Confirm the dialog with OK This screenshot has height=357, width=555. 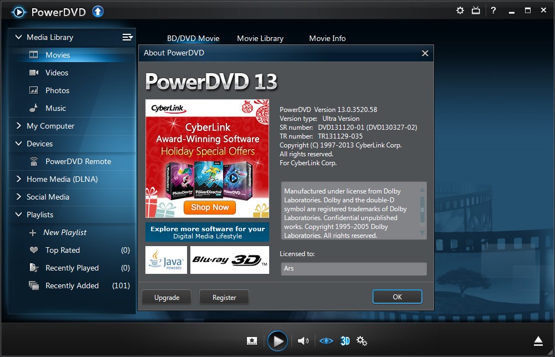click(397, 297)
